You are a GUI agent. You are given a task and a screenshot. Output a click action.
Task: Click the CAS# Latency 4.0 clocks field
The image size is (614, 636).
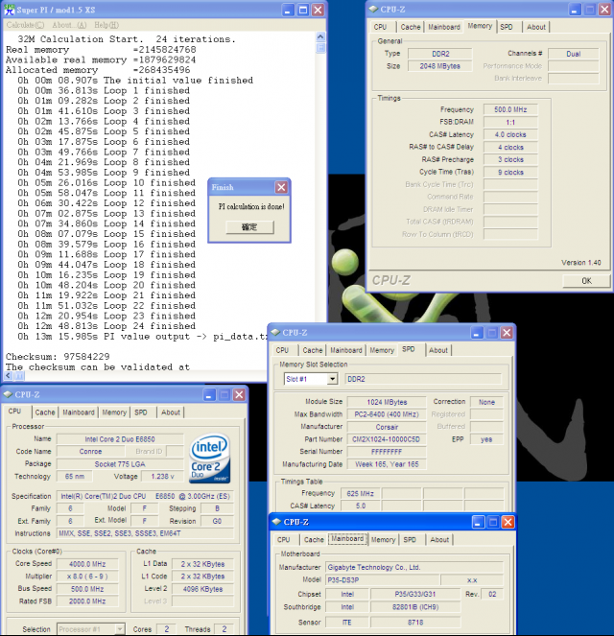(x=510, y=134)
